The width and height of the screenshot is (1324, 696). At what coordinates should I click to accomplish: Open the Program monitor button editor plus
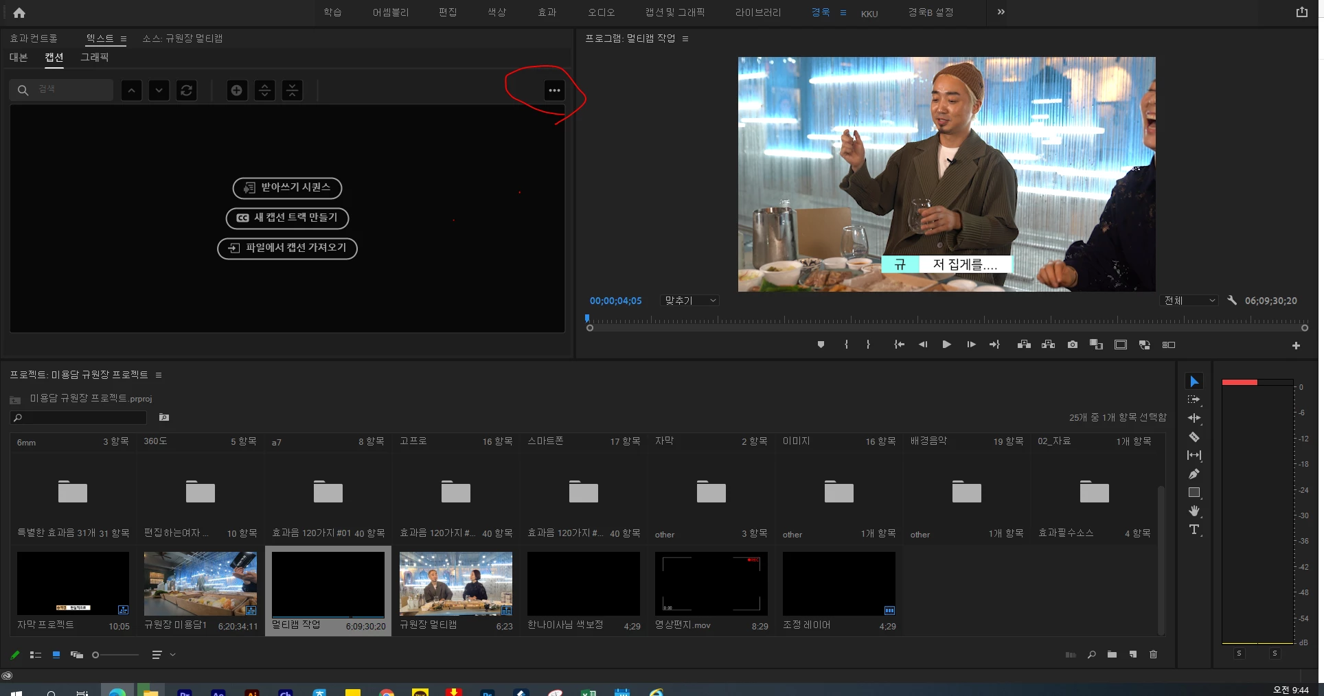click(1296, 346)
